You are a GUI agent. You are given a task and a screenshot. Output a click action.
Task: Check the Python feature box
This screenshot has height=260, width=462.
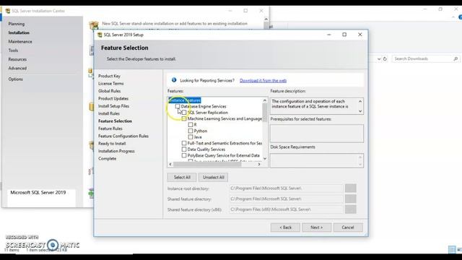coord(191,131)
